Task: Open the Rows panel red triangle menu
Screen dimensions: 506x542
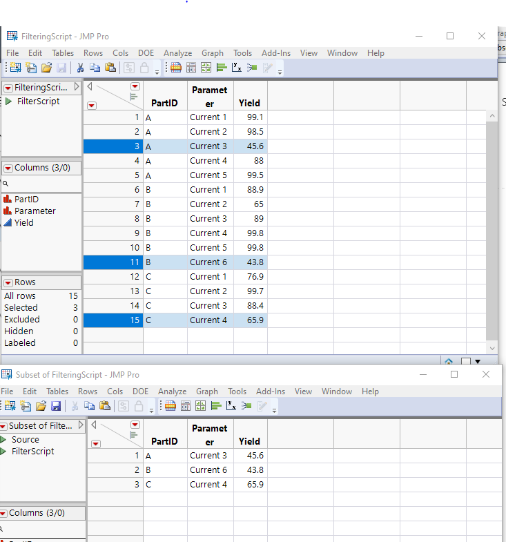Action: coord(8,283)
